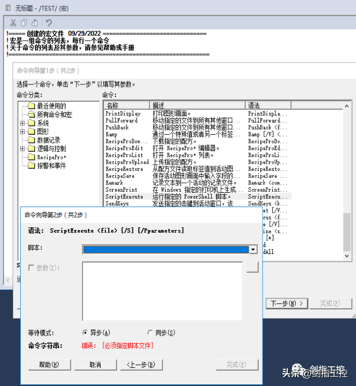Expand the 图形 category tree node
The height and width of the screenshot is (386, 356).
(x=22, y=132)
